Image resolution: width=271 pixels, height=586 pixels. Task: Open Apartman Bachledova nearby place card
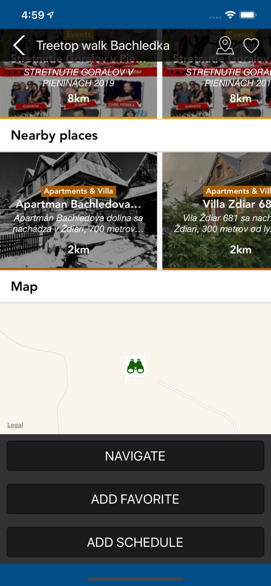[x=78, y=210]
